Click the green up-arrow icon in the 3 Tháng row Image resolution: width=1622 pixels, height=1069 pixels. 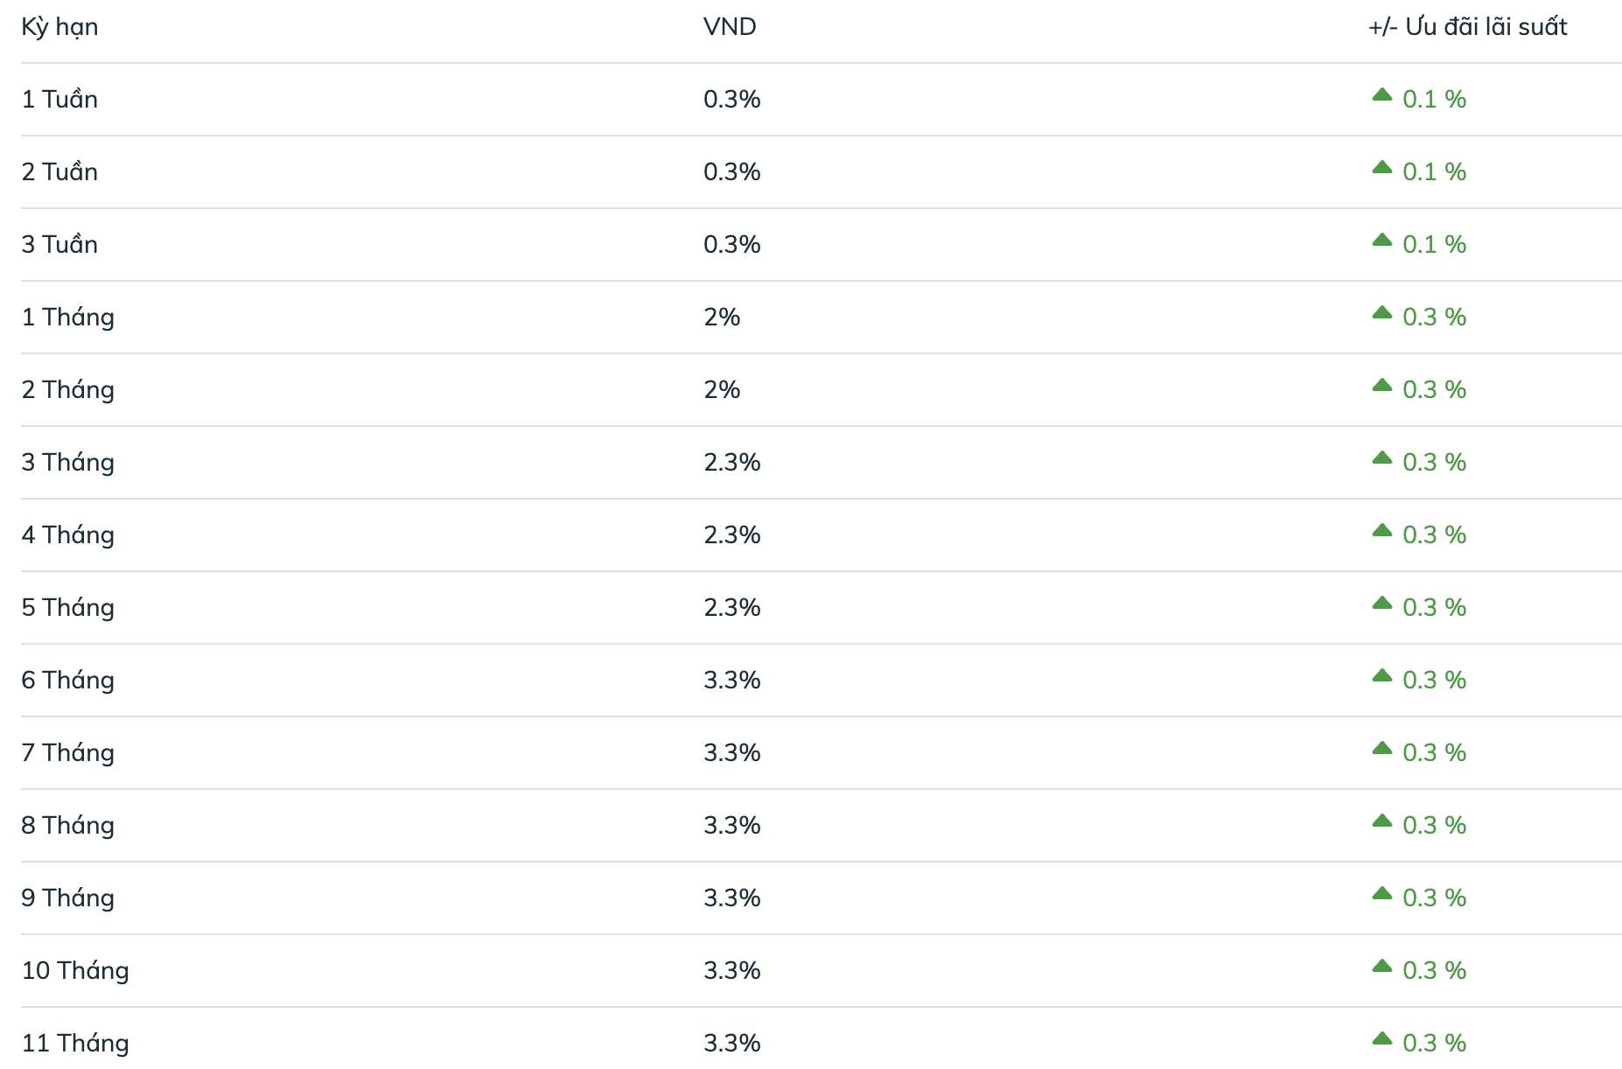1381,458
